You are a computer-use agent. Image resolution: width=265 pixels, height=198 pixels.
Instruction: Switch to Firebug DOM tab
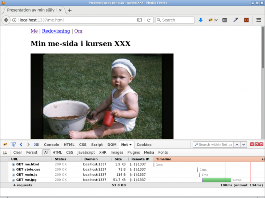coord(112,145)
